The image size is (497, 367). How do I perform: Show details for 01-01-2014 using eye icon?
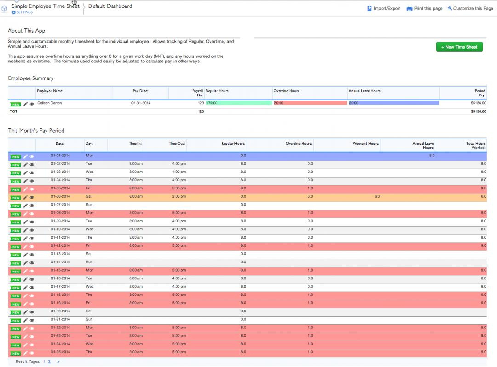point(32,156)
